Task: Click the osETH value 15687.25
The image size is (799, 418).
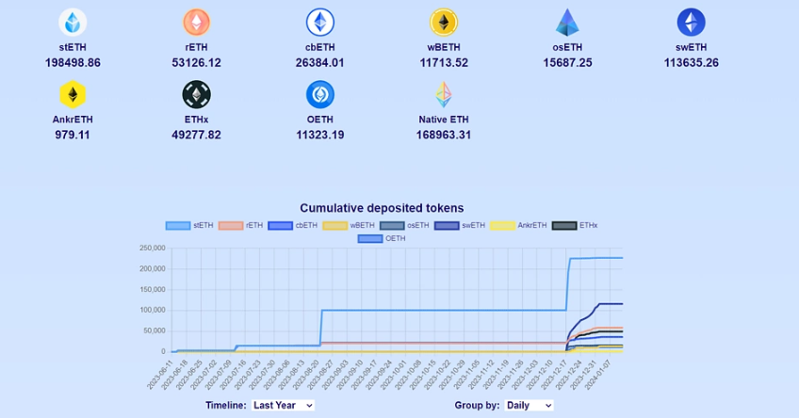Action: 567,63
